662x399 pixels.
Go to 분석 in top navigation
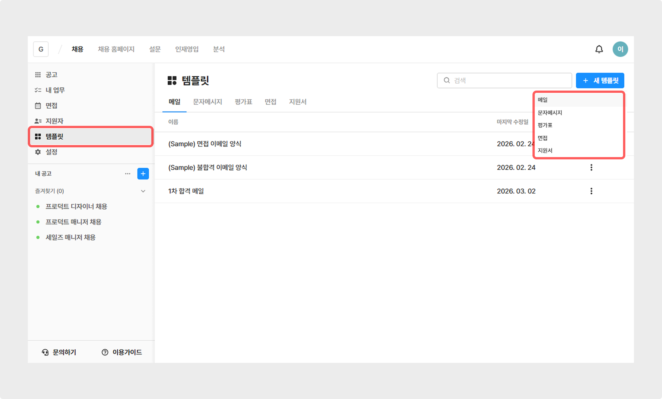click(x=219, y=49)
